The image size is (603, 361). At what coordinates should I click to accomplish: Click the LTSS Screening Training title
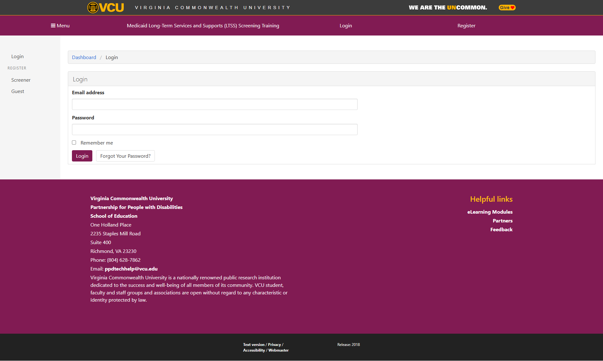[203, 25]
